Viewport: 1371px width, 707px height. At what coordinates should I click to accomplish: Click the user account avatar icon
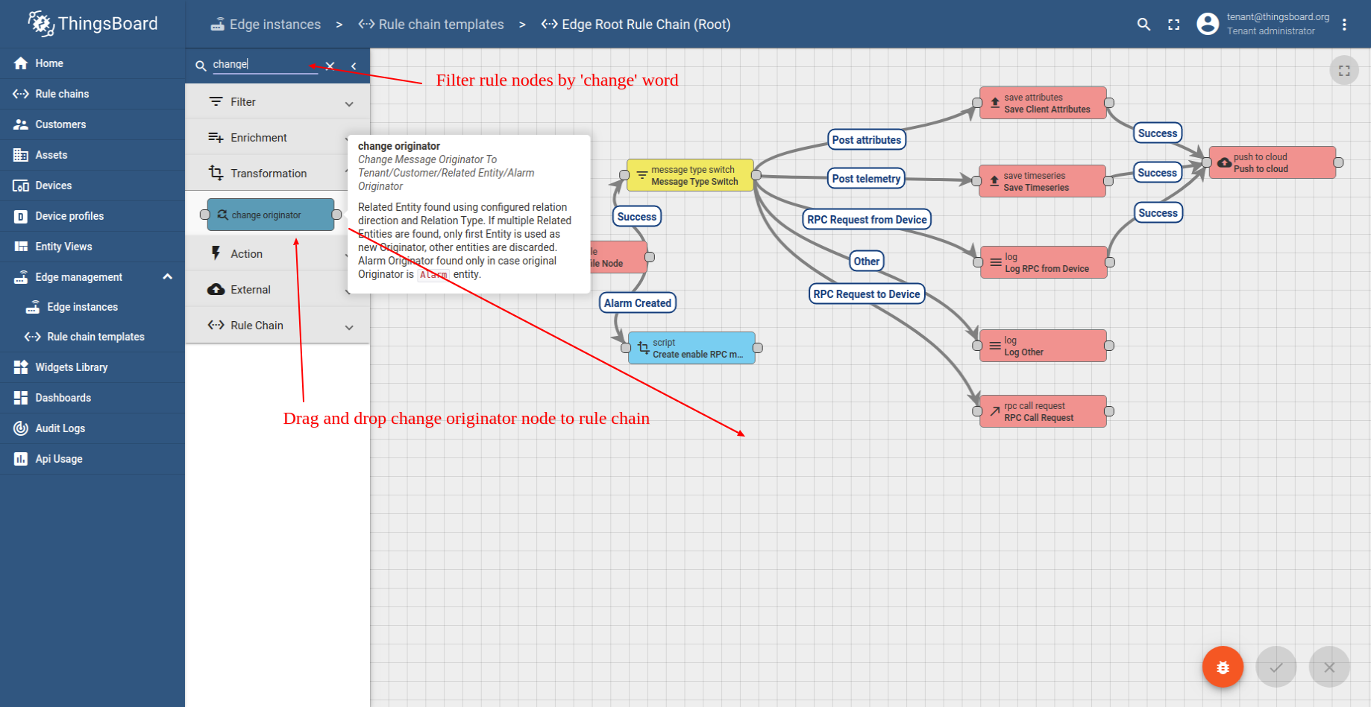1208,24
